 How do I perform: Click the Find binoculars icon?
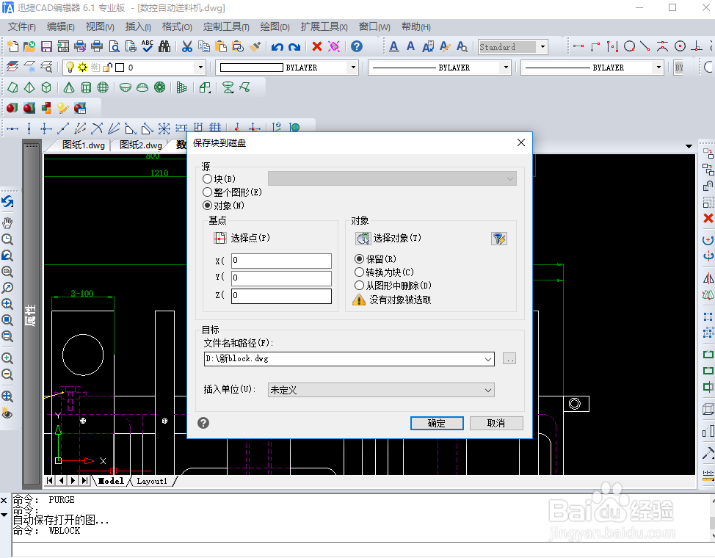164,46
